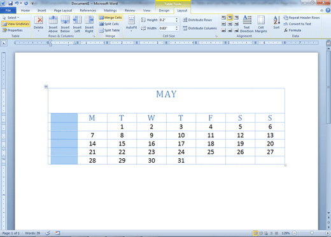Open Rows & Columns dialog launcher
The height and width of the screenshot is (237, 331).
tap(94, 36)
